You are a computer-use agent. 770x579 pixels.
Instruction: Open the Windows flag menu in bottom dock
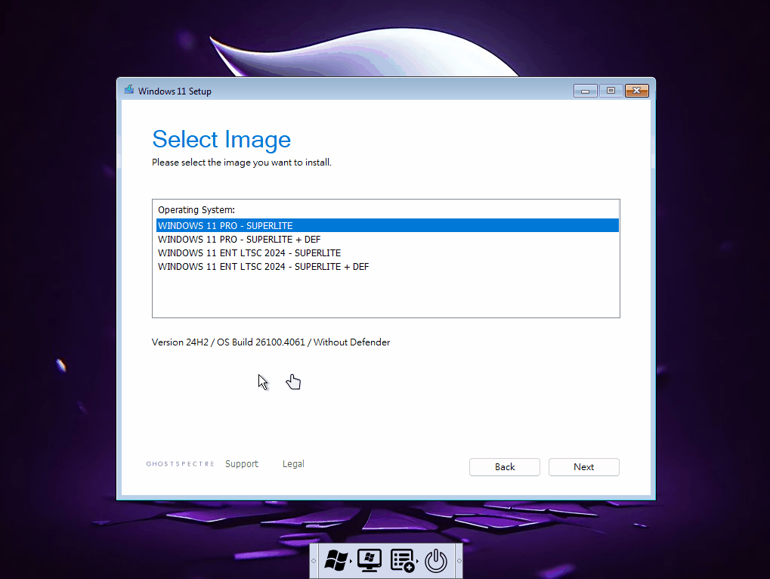coord(336,561)
